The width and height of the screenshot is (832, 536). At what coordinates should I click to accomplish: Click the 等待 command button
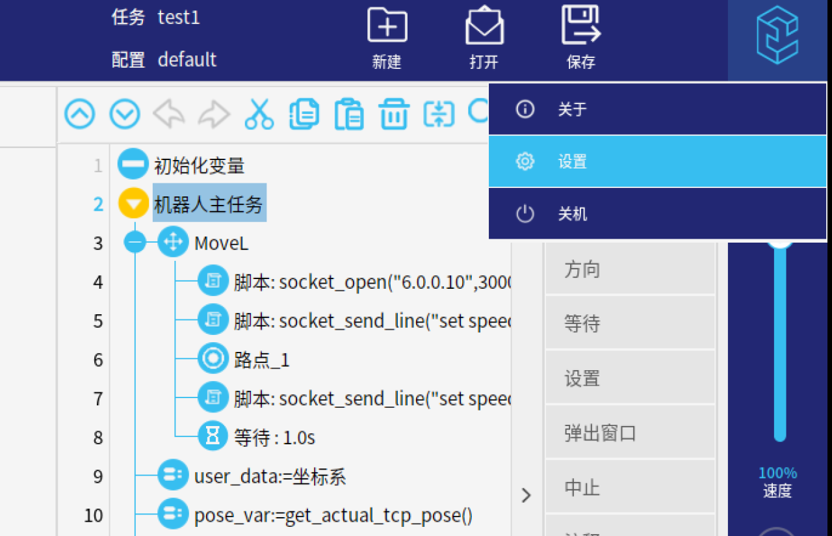(629, 323)
